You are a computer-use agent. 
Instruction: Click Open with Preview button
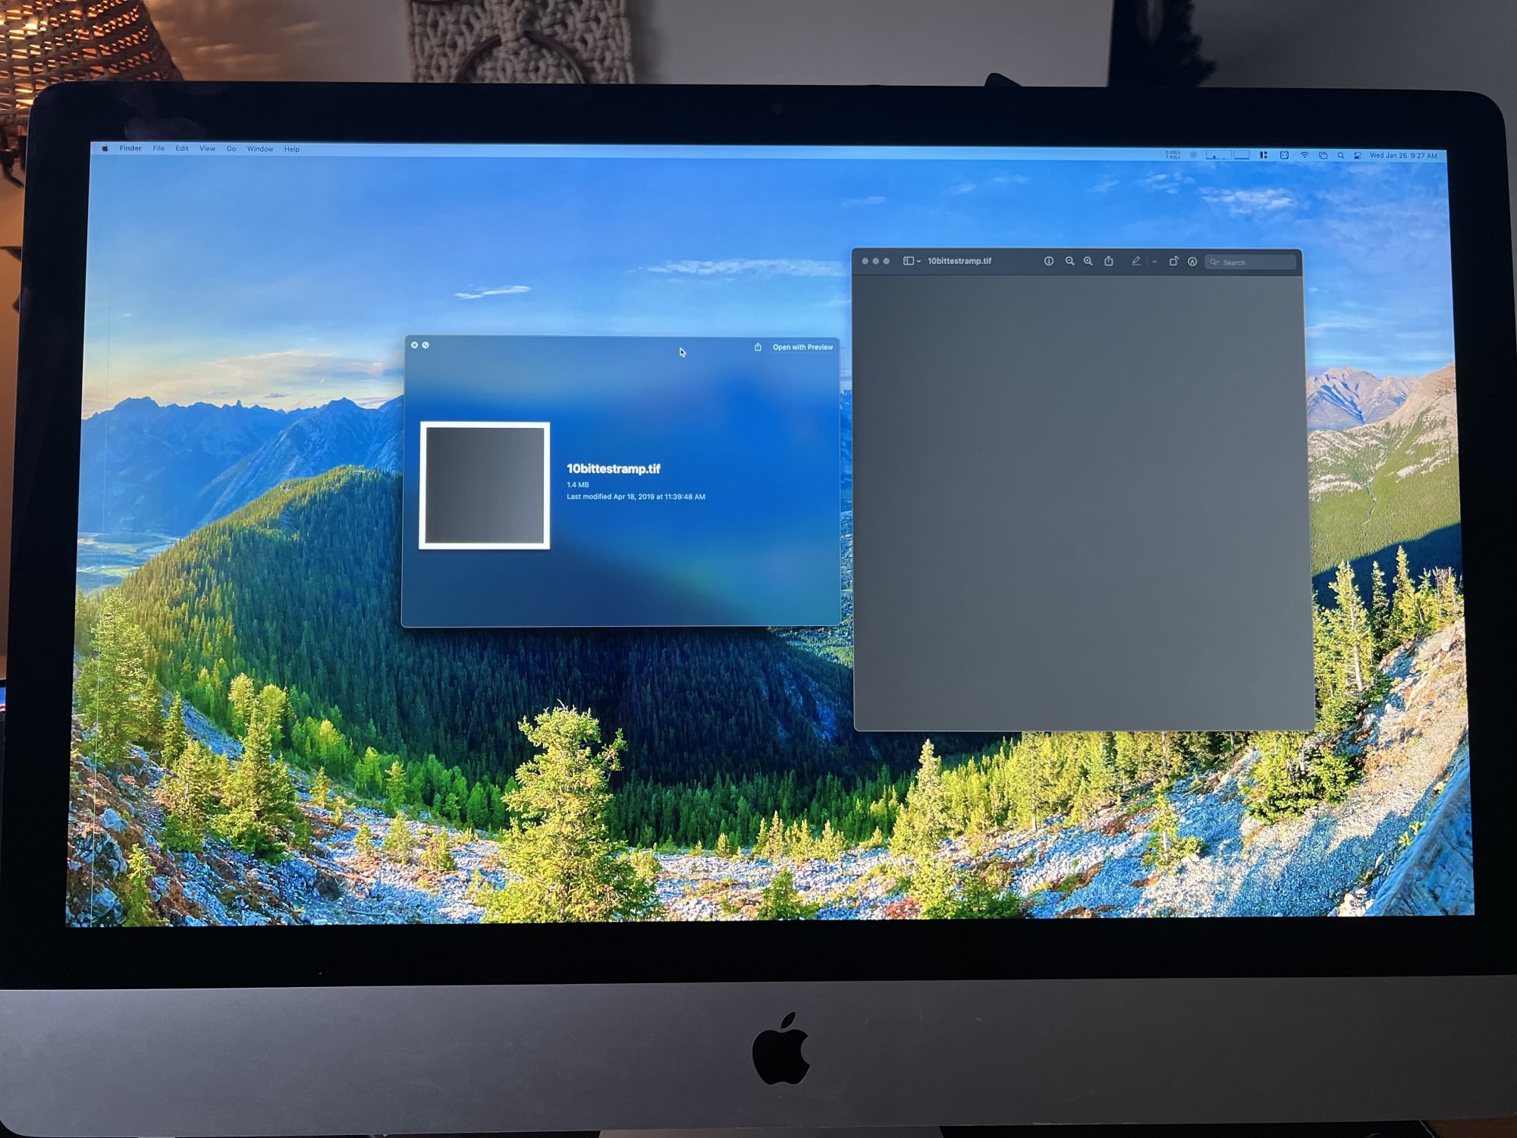point(802,347)
